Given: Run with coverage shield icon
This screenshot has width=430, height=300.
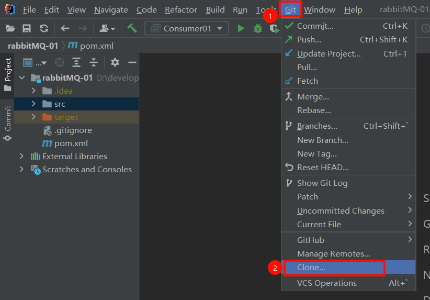Looking at the screenshot, I should [274, 28].
